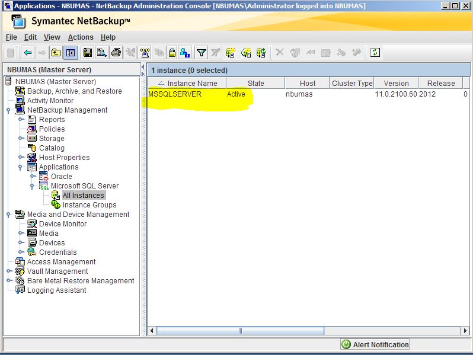Click the Print Preview icon
This screenshot has width=473, height=355.
click(x=102, y=53)
